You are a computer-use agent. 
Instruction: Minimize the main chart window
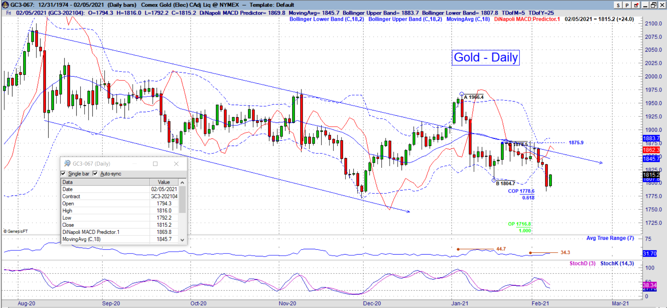tap(645, 5)
